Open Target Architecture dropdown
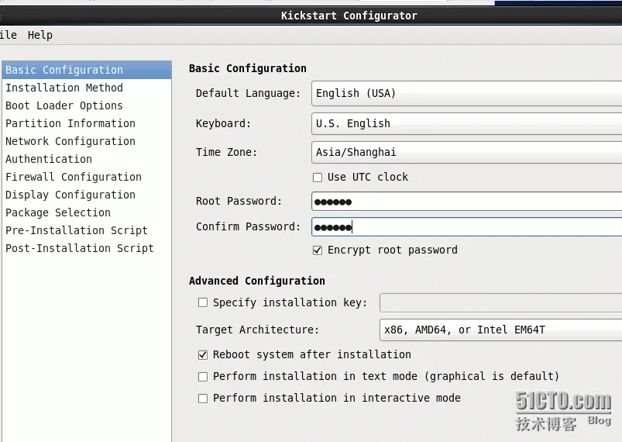The image size is (622, 442). (500, 330)
